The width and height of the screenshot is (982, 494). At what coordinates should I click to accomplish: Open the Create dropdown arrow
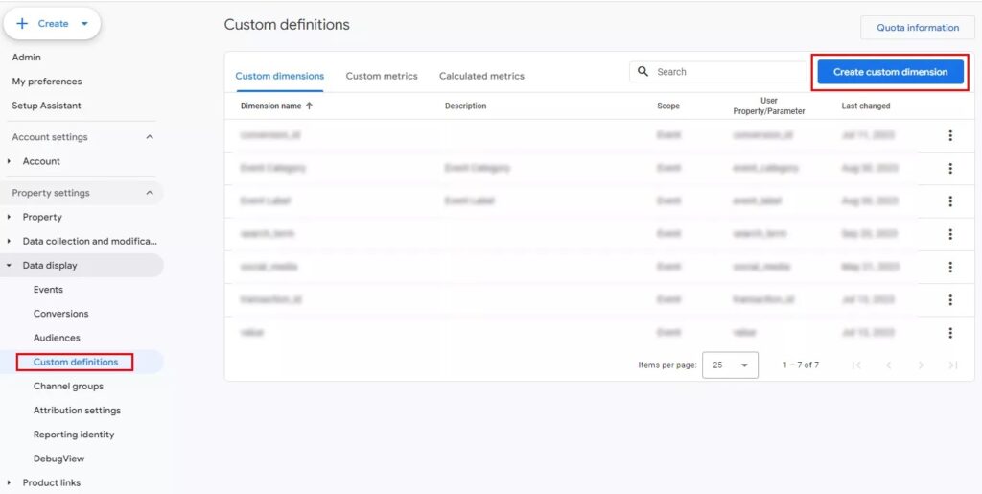click(x=84, y=24)
